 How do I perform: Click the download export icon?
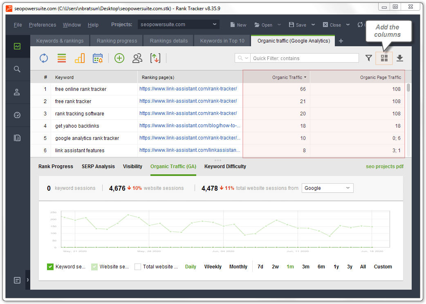click(x=400, y=58)
